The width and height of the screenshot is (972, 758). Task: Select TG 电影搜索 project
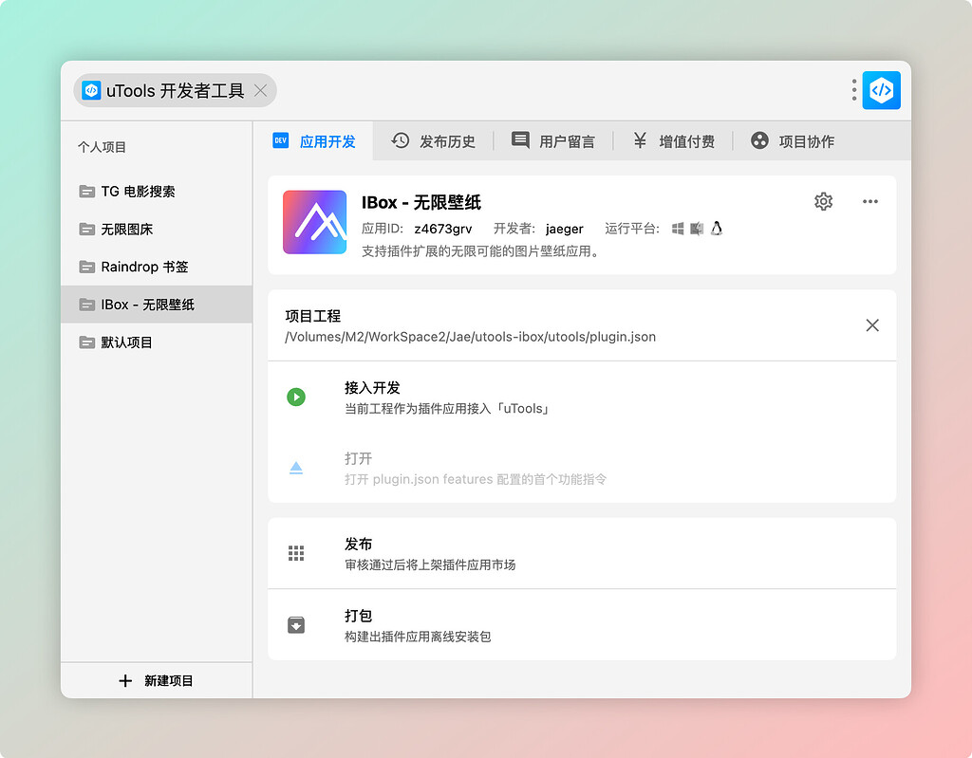157,192
